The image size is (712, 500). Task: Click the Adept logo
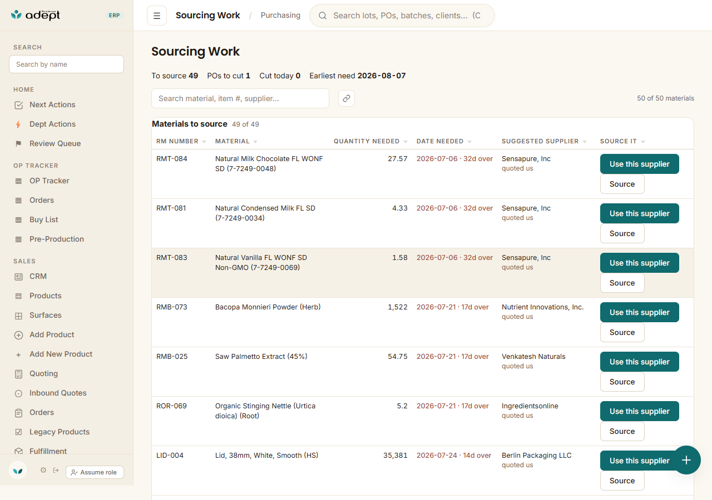pyautogui.click(x=36, y=15)
